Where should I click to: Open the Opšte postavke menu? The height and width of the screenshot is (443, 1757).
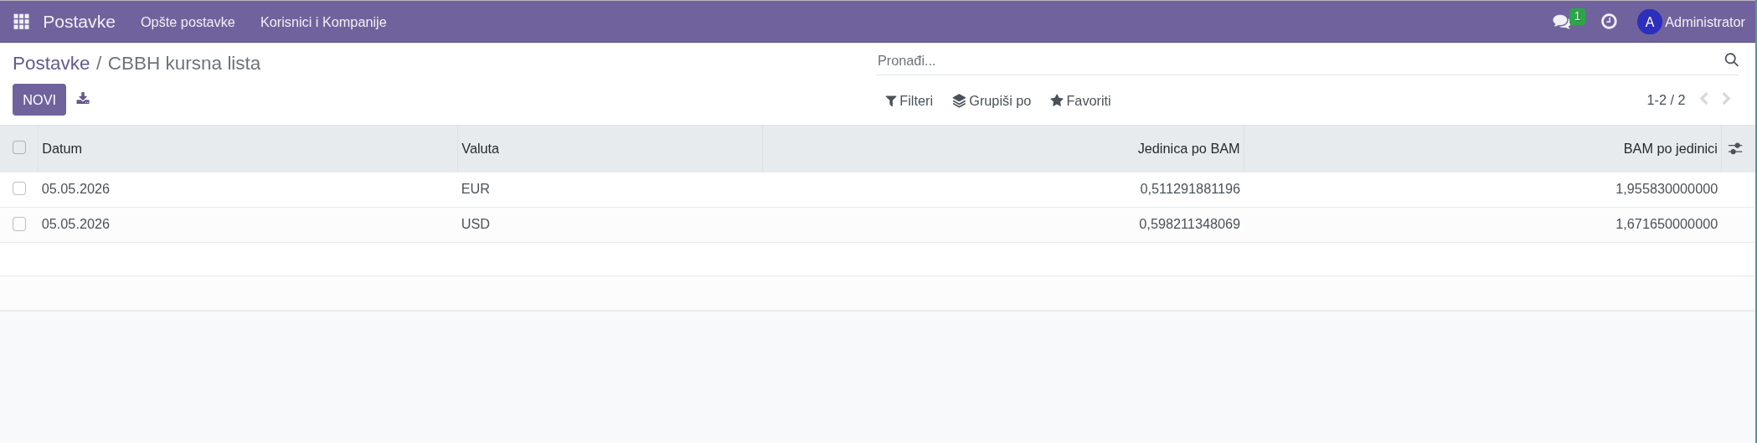pos(188,22)
